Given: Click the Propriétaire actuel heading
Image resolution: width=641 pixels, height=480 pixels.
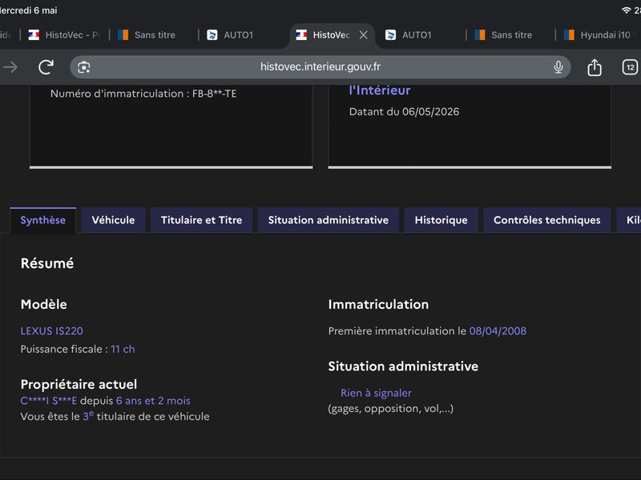Looking at the screenshot, I should [79, 385].
